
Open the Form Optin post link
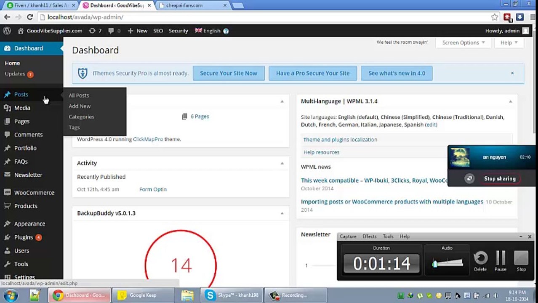153,189
